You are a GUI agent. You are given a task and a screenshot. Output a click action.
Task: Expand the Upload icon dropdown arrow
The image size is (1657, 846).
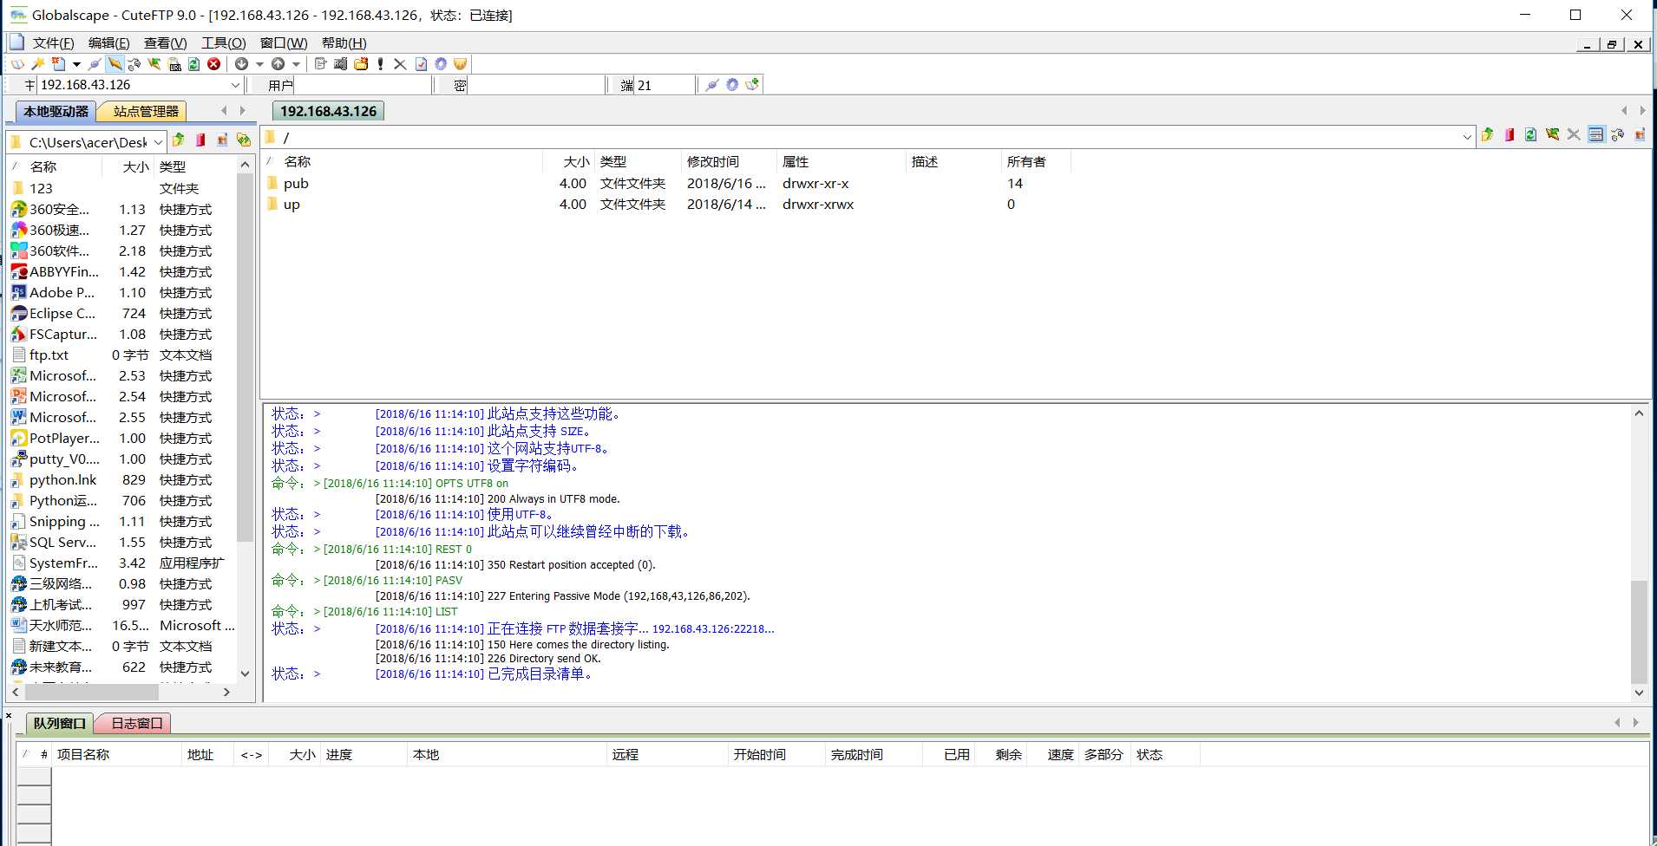coord(296,64)
